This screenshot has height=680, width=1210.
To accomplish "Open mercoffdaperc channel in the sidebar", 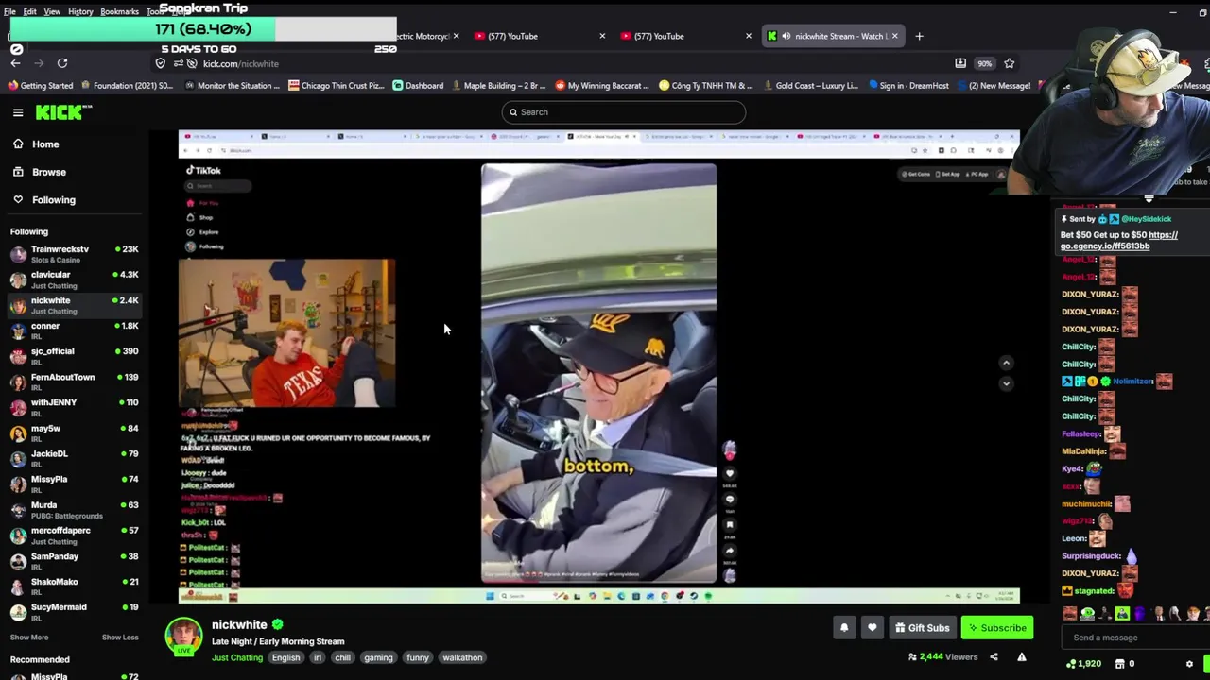I will pos(74,535).
